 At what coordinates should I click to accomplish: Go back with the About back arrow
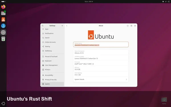(x=67, y=26)
